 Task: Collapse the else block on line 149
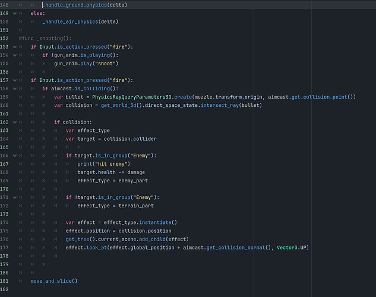tap(15, 14)
